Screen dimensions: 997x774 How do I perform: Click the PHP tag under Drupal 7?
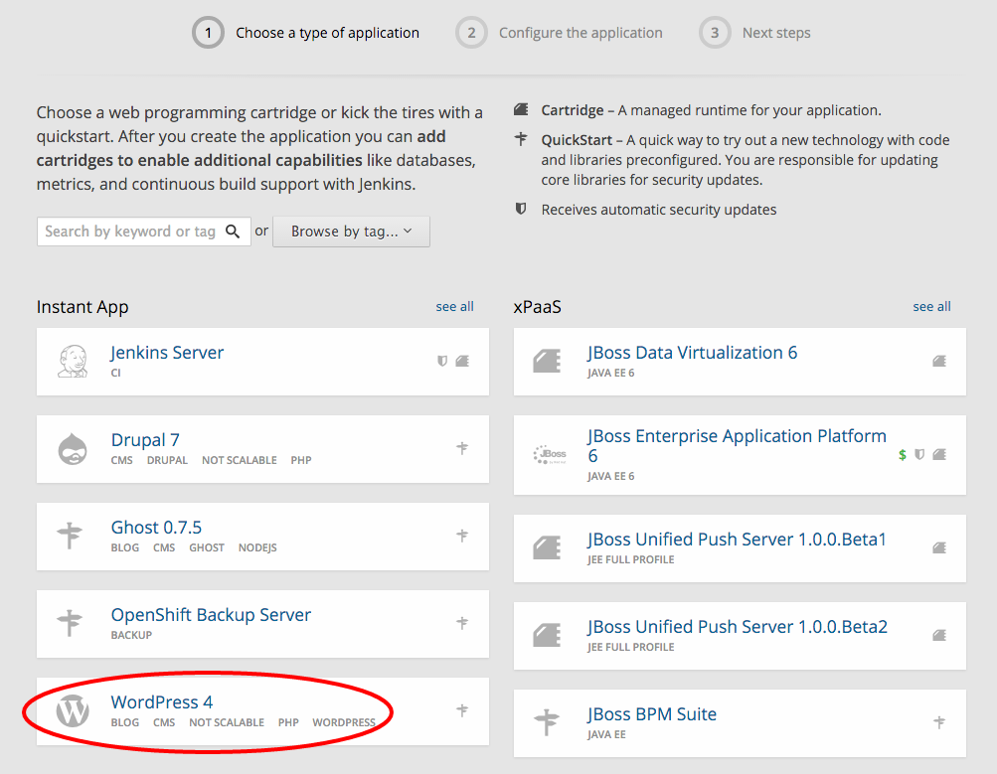pos(301,460)
